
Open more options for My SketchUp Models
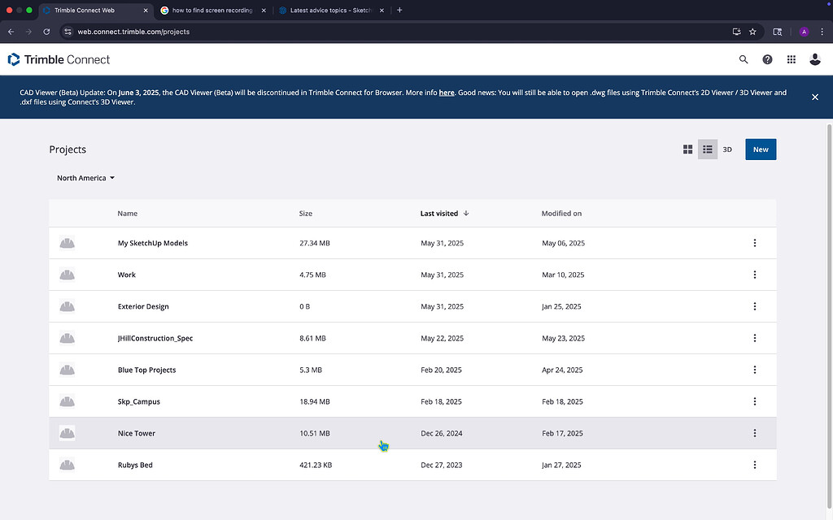(x=754, y=243)
